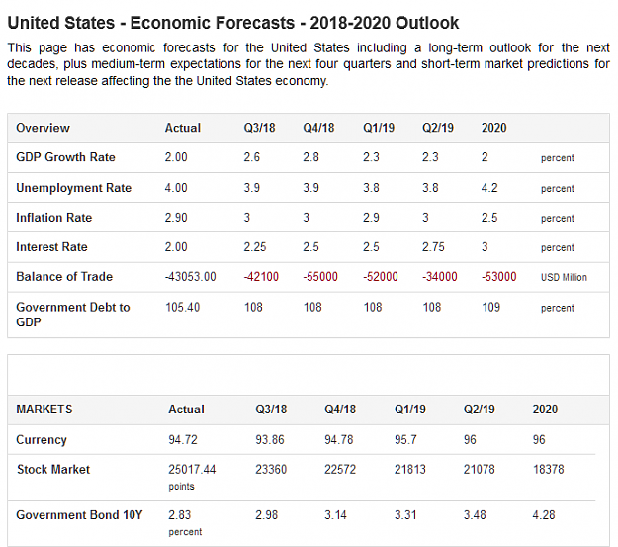Click the Economic Forecasts page title

(x=233, y=23)
